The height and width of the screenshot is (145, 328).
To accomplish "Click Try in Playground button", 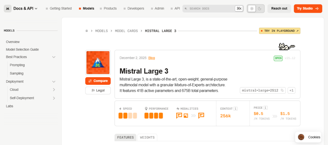I will (x=280, y=31).
